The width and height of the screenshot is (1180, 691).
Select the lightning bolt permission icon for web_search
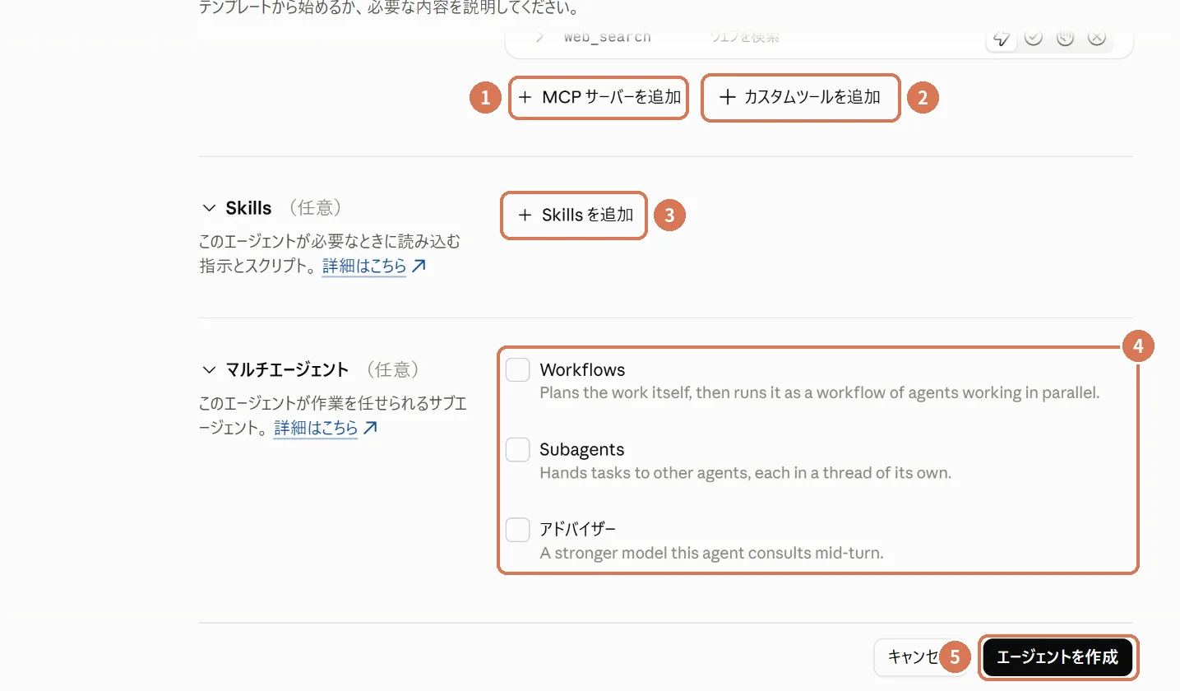pos(1002,37)
